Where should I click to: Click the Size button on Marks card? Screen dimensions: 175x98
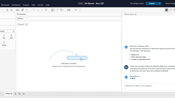pyautogui.click(x=4, y=37)
